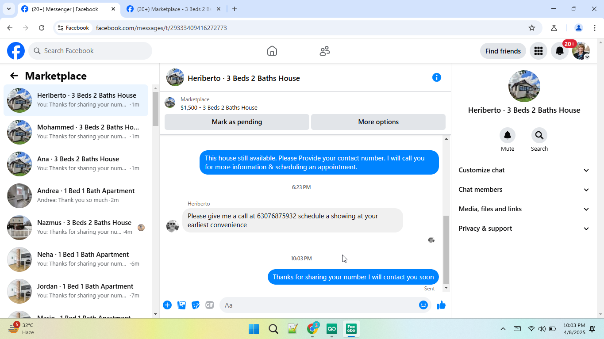Select the Messenger | Facebook tab
604x339 pixels.
(x=69, y=9)
